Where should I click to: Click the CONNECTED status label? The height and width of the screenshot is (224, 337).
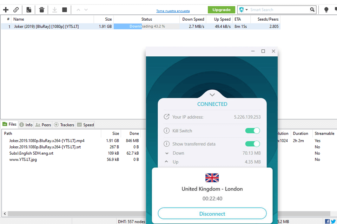(212, 104)
